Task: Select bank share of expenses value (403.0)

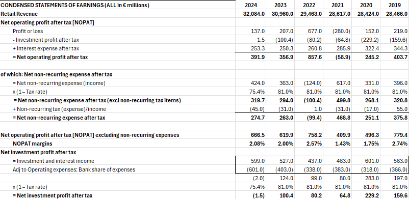Action: (285, 169)
